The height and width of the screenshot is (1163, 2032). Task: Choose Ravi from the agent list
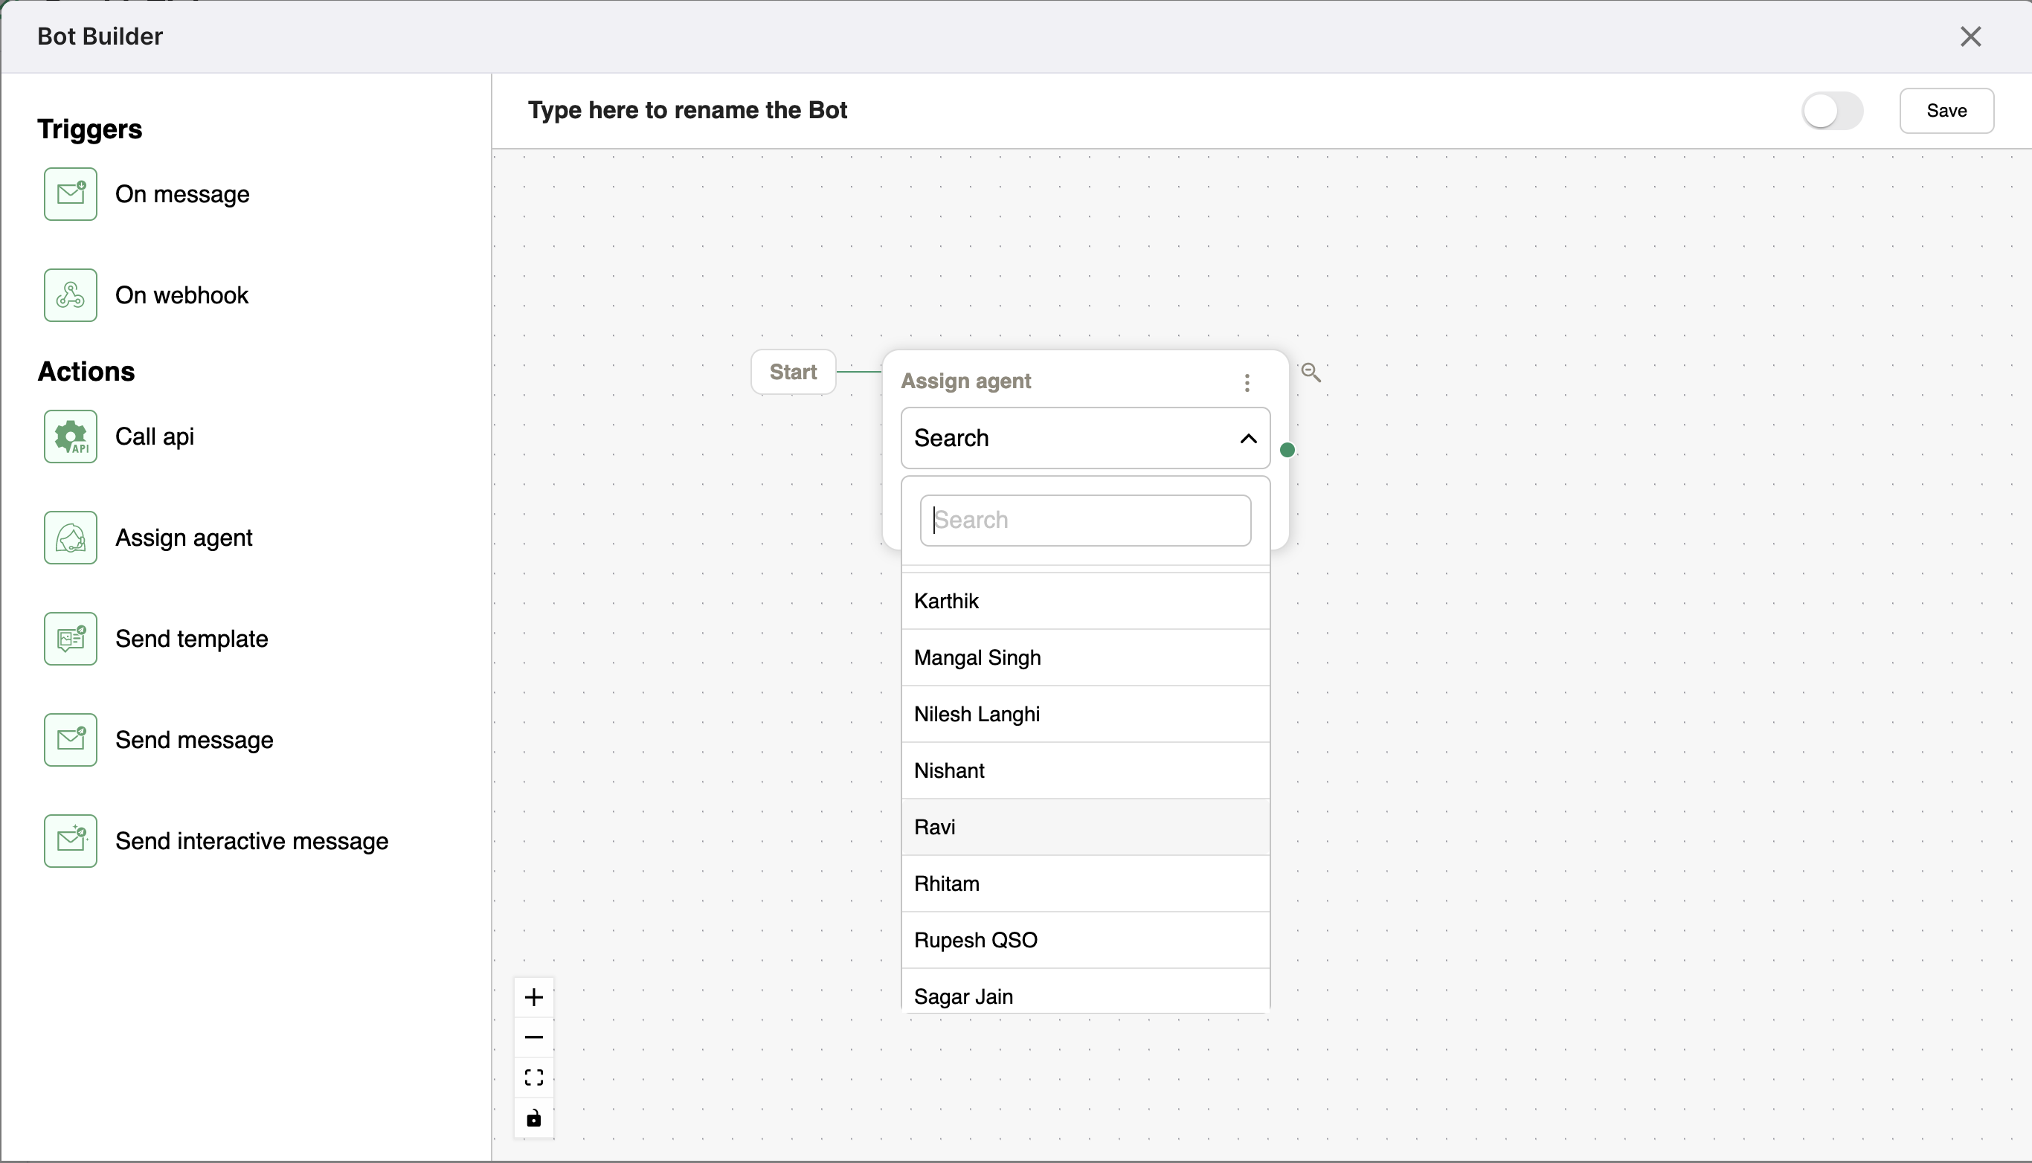coord(1085,827)
